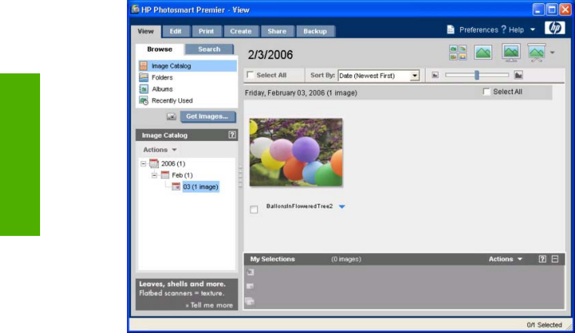Collapse the 2006 tree node
575x333 pixels.
click(143, 164)
